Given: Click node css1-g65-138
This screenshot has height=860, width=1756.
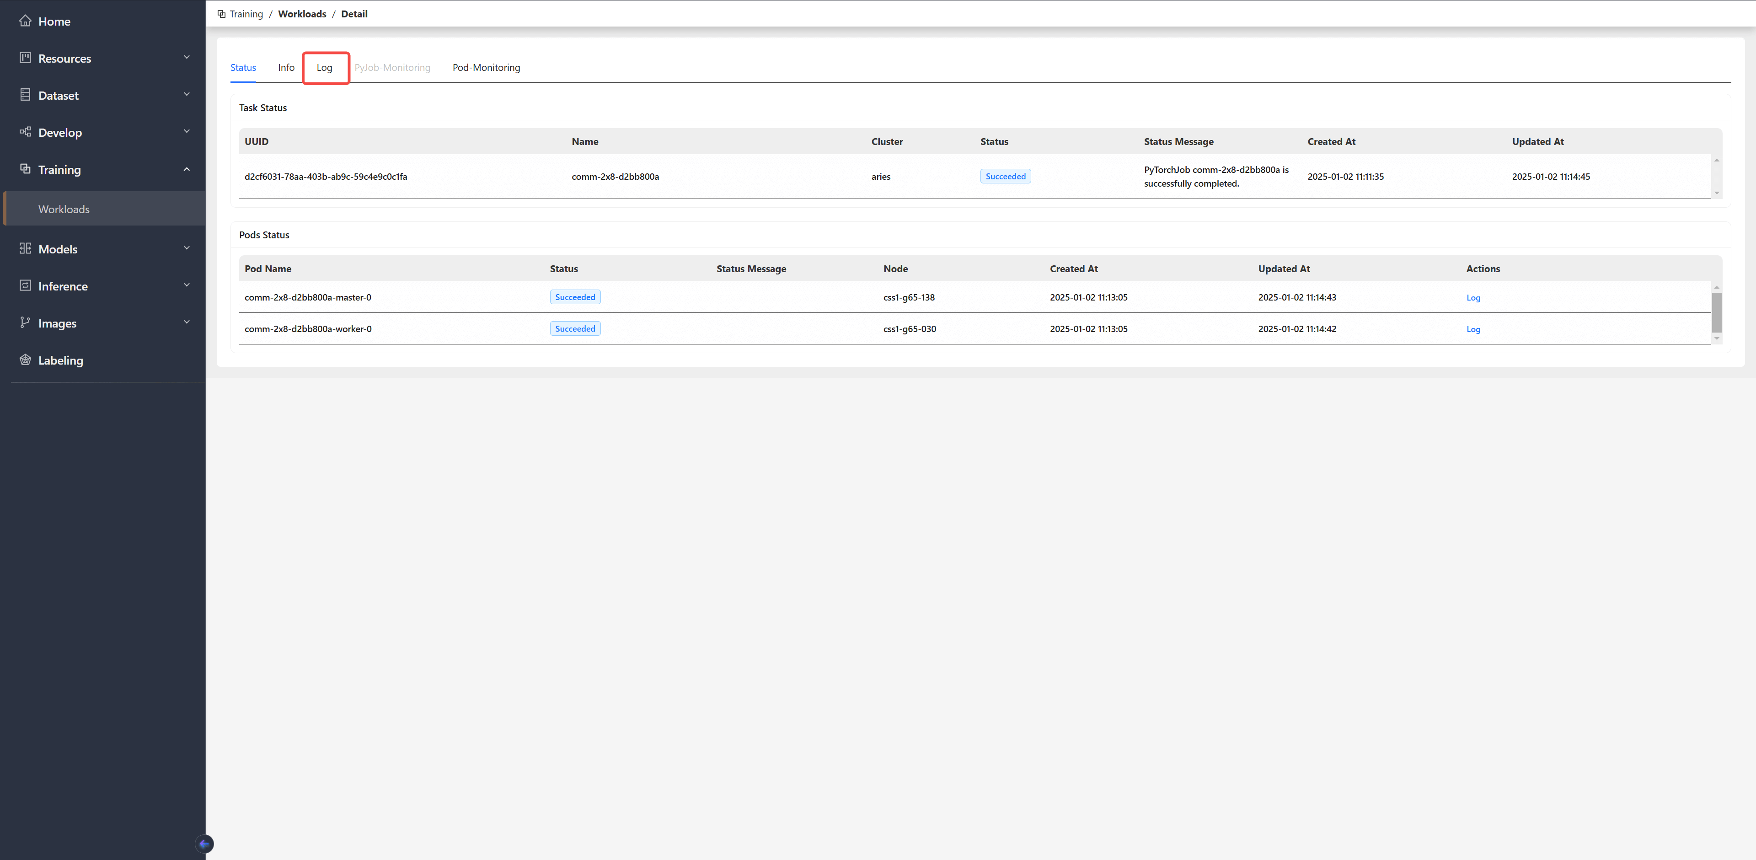Looking at the screenshot, I should (909, 297).
